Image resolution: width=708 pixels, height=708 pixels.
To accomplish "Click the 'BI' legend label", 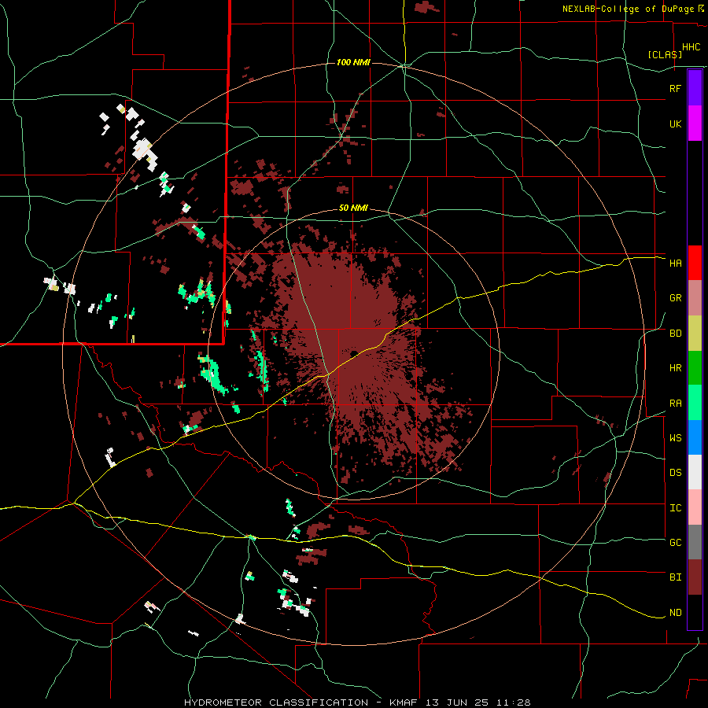I will (x=675, y=577).
